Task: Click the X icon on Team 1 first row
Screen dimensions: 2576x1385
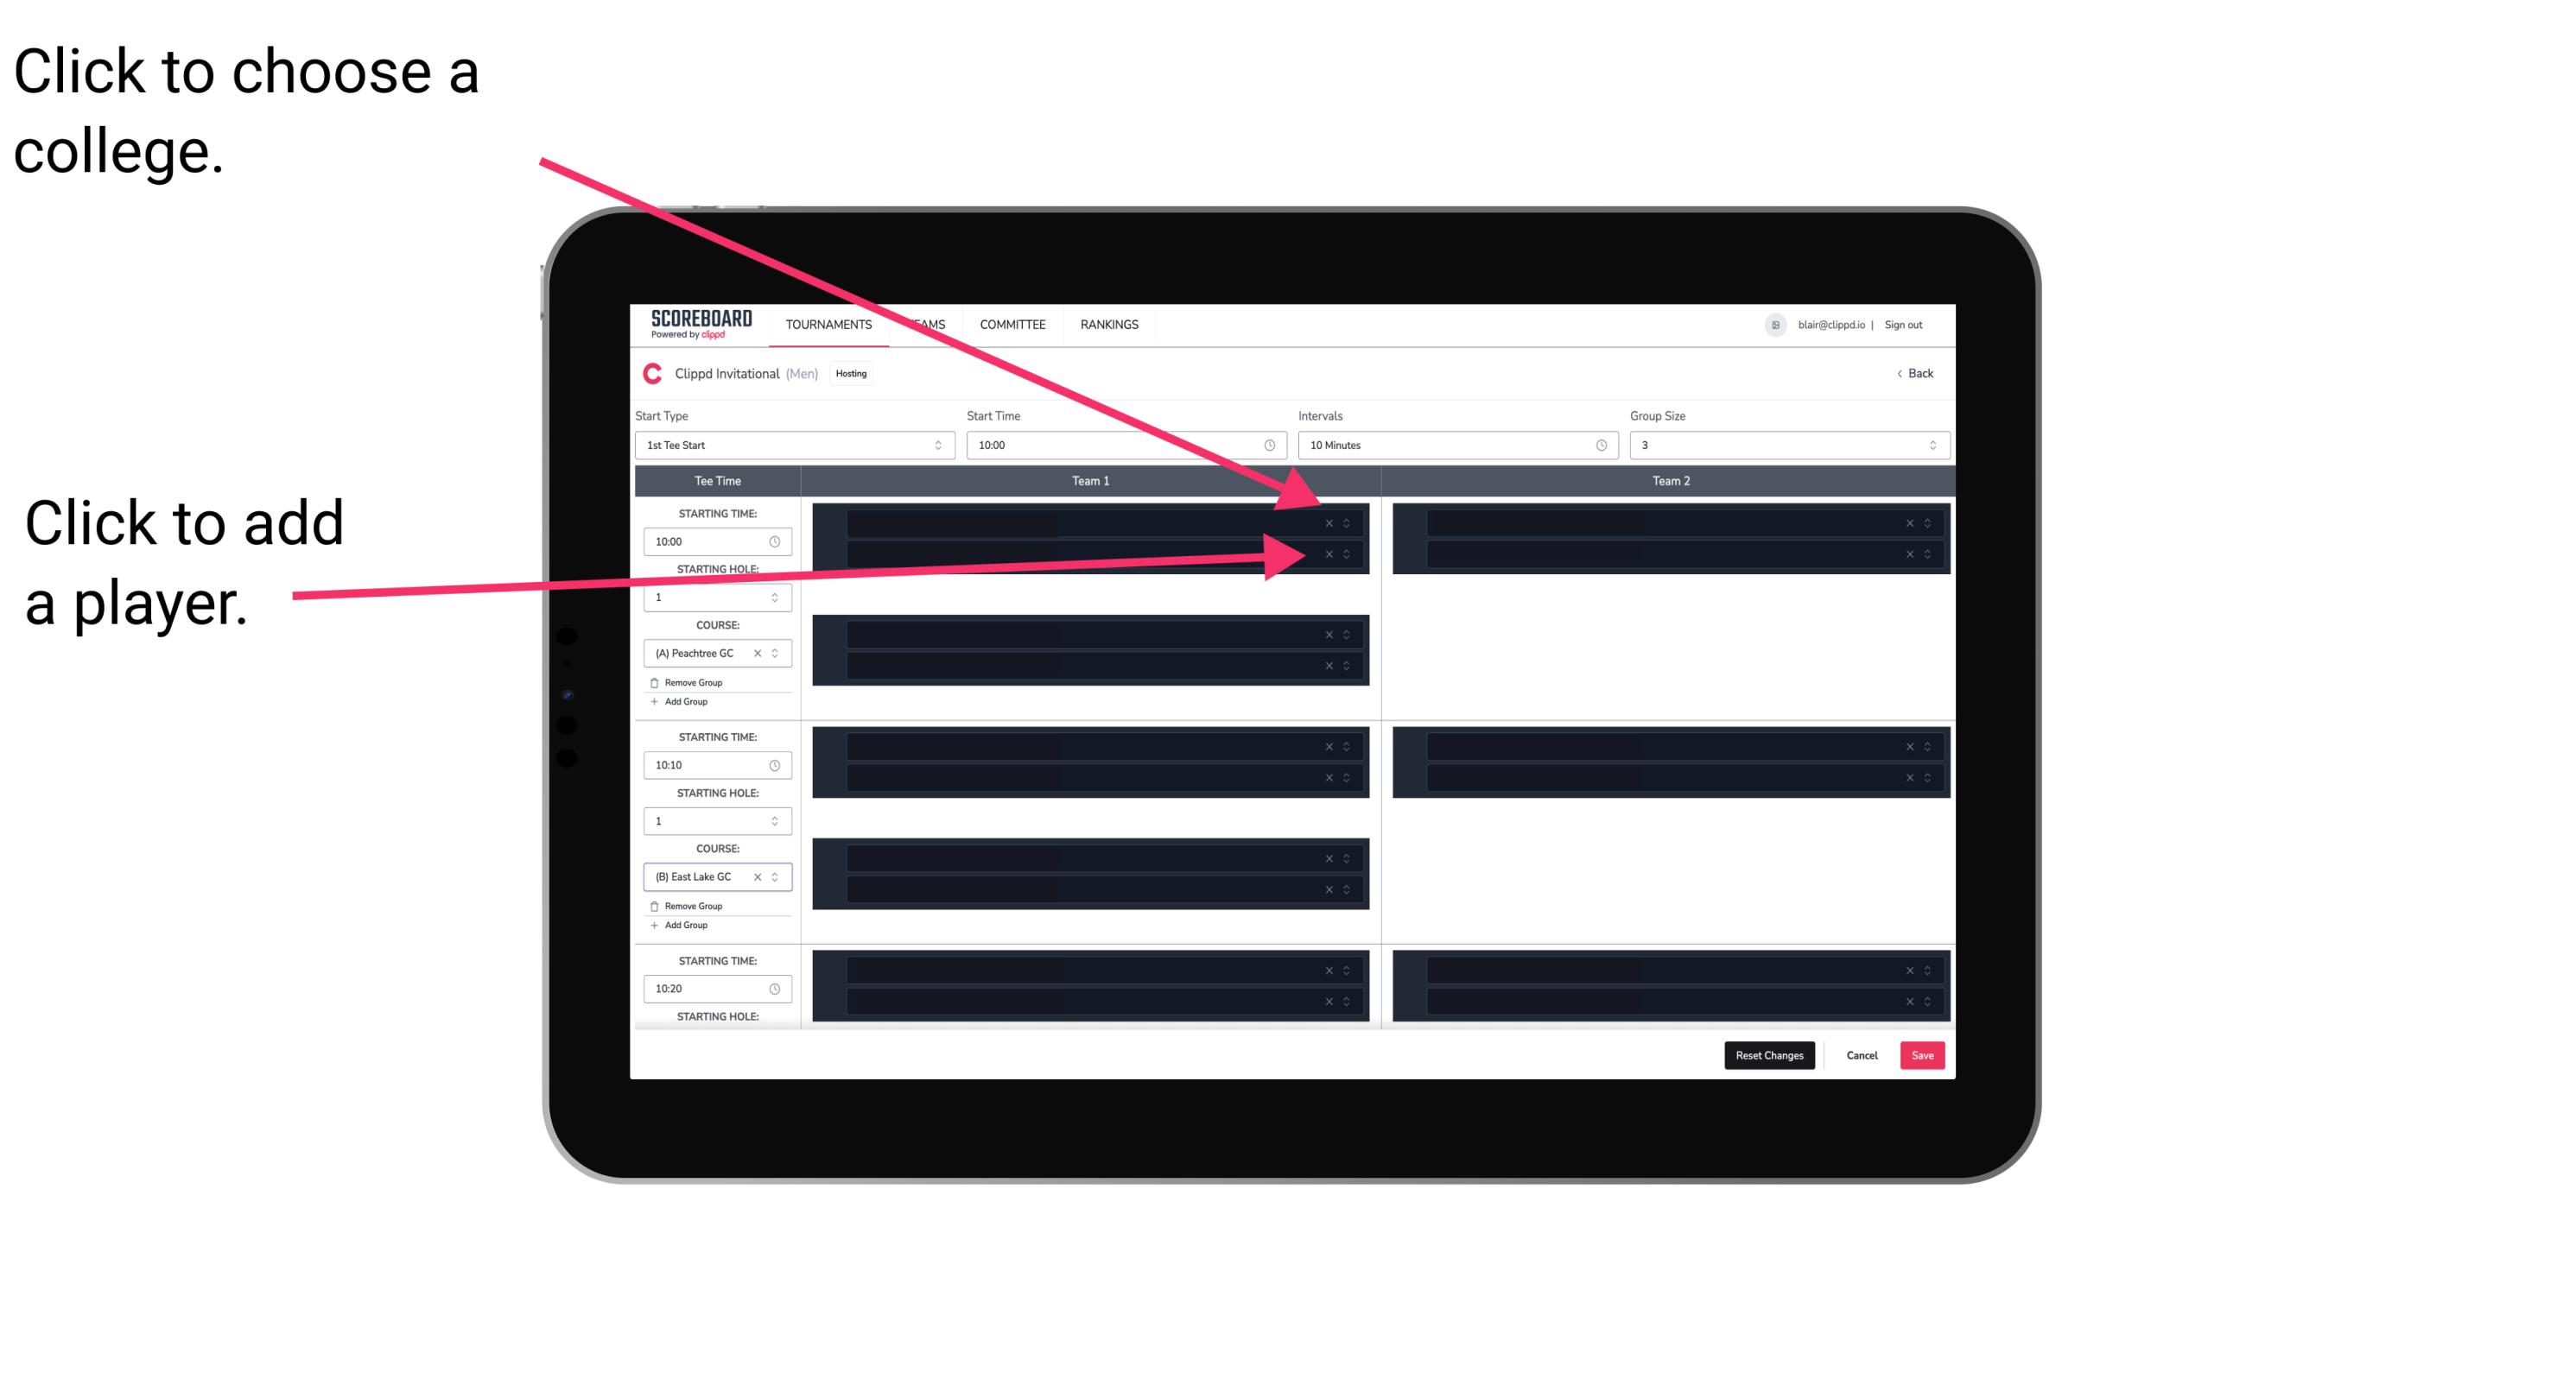Action: (x=1329, y=522)
